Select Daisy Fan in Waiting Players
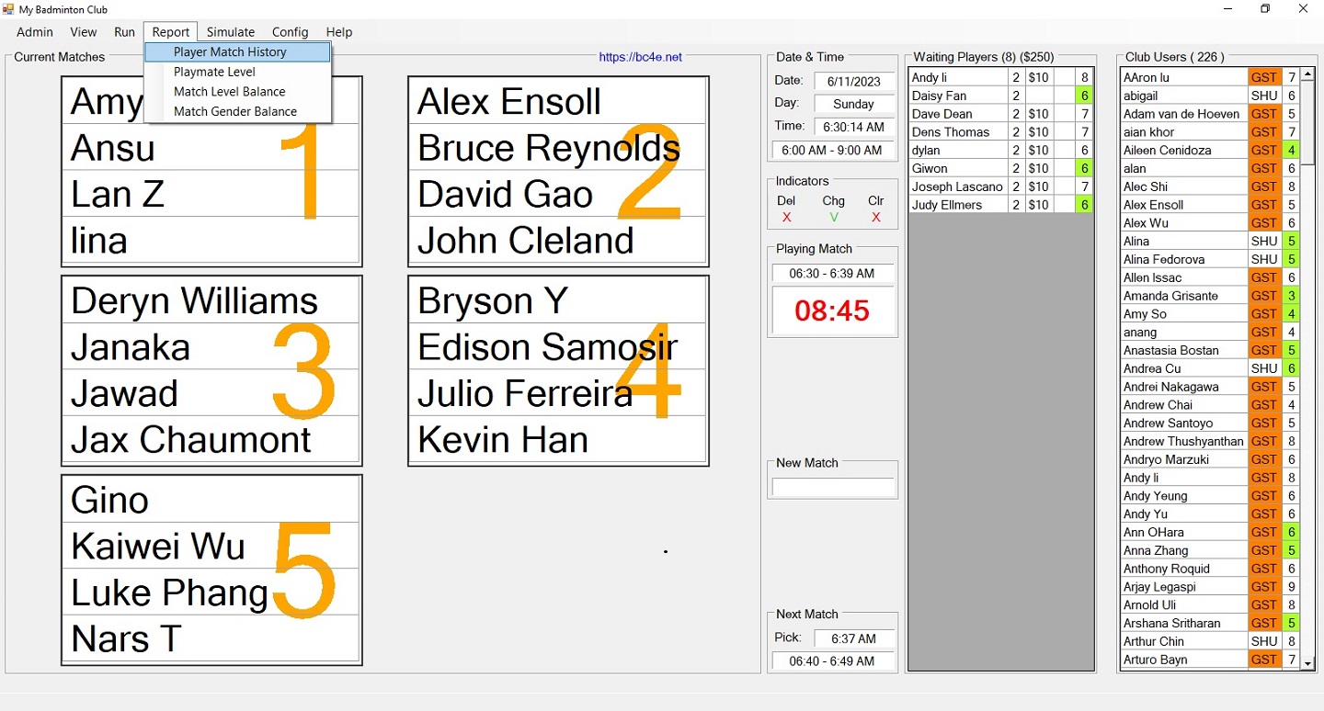Image resolution: width=1324 pixels, height=711 pixels. tap(956, 96)
